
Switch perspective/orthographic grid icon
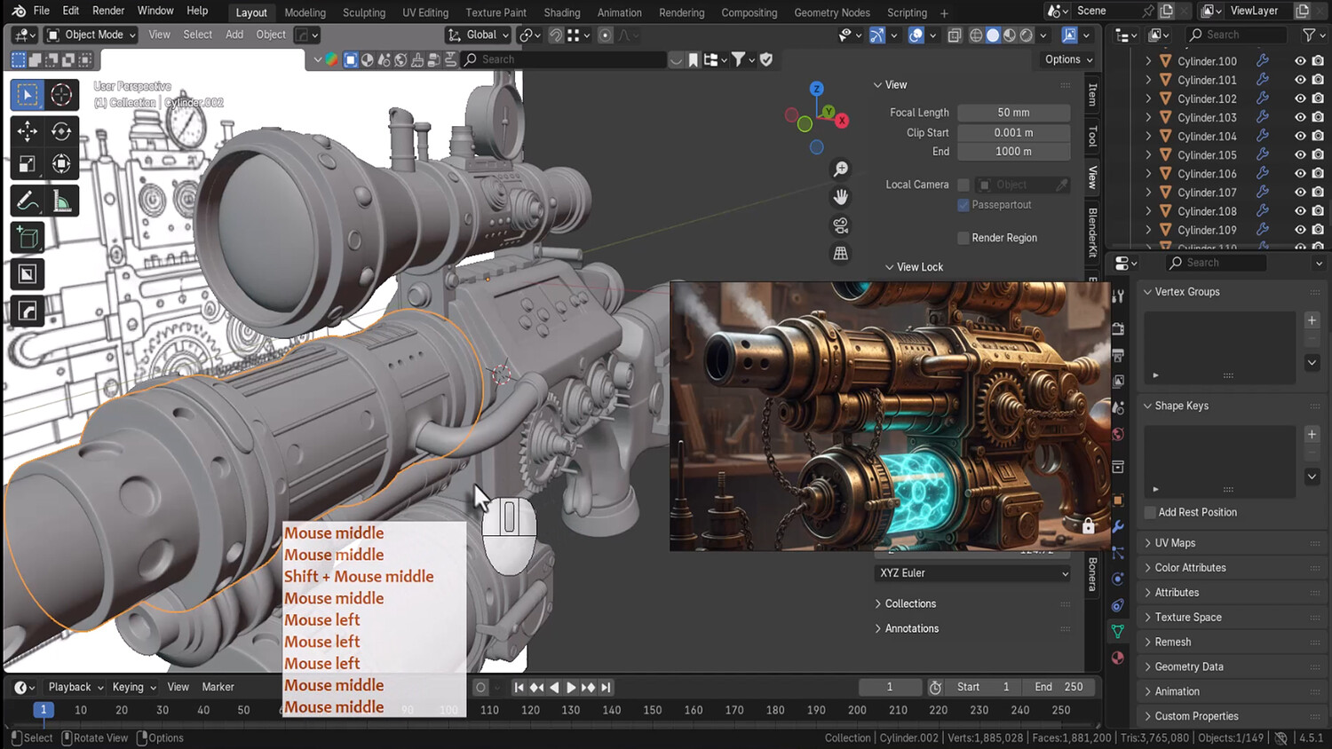pyautogui.click(x=840, y=254)
